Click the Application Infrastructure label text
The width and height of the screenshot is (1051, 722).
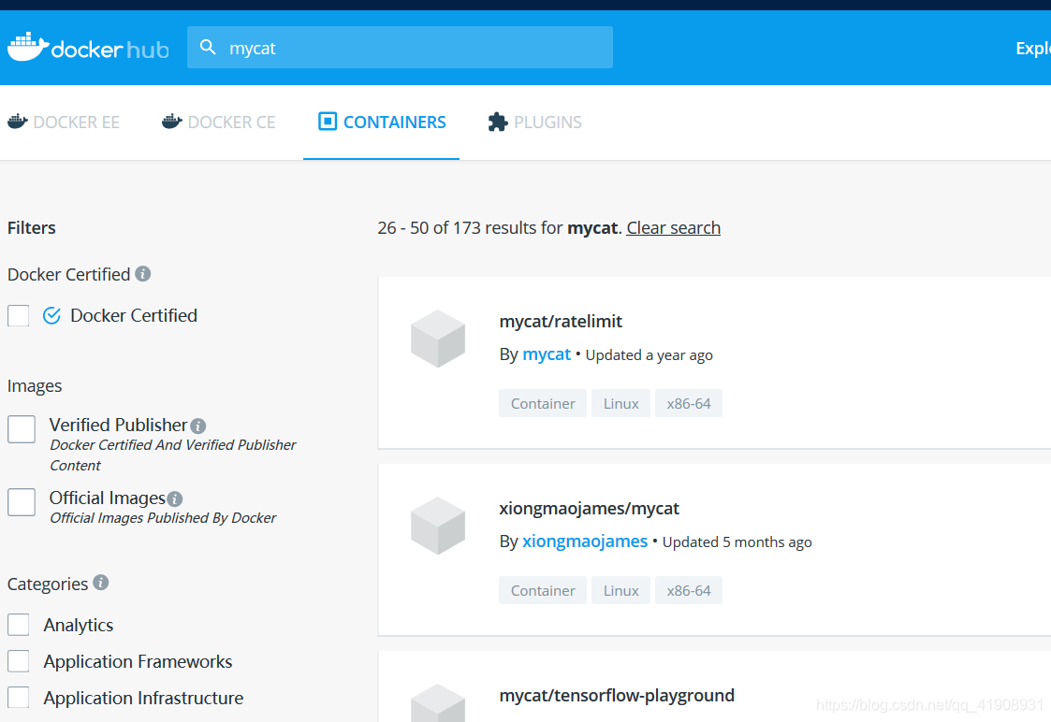143,698
